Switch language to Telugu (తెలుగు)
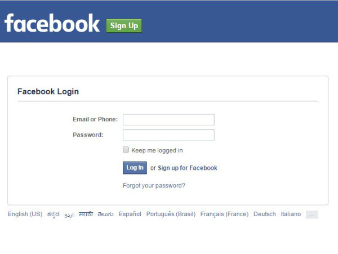Viewport: 338px width, 254px height. 106,214
